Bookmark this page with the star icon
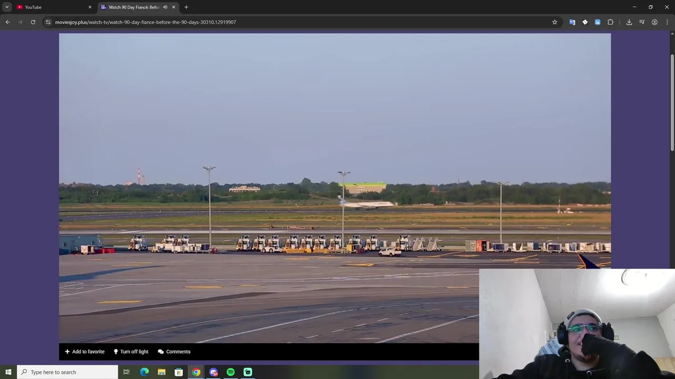This screenshot has height=379, width=675. pyautogui.click(x=555, y=22)
